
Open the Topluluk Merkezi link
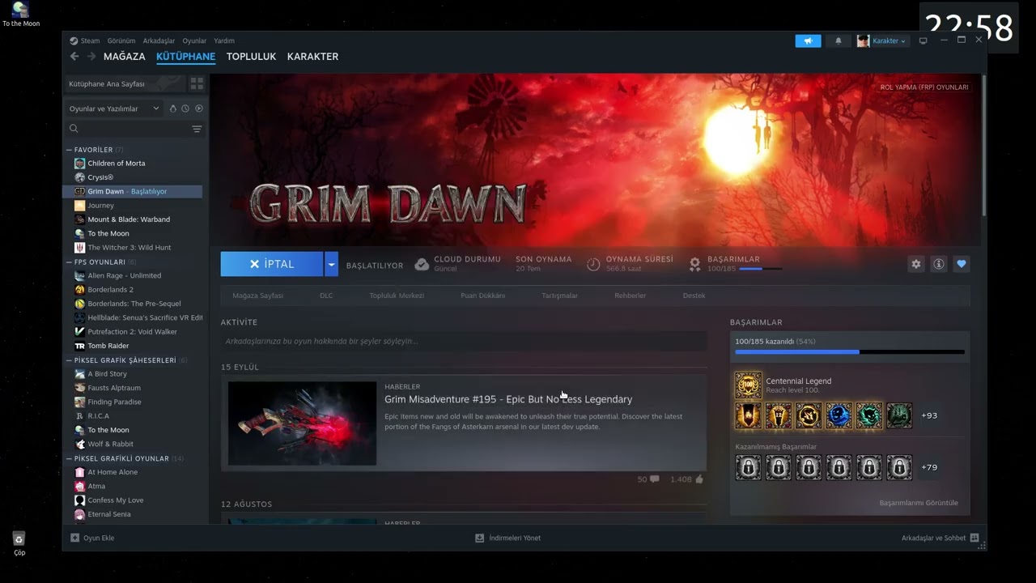pyautogui.click(x=397, y=296)
